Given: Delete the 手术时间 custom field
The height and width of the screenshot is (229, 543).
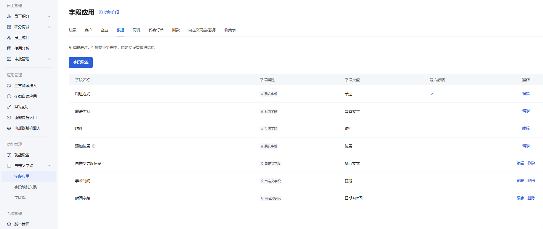Looking at the screenshot, I should pos(531,180).
